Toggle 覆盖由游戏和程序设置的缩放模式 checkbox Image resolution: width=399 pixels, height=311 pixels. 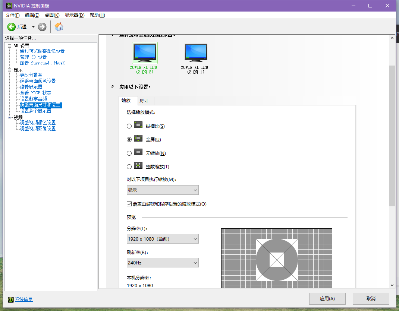(x=129, y=204)
